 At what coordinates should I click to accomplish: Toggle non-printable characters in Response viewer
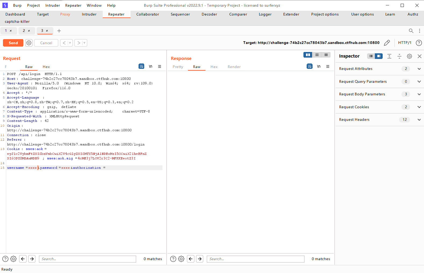[319, 66]
